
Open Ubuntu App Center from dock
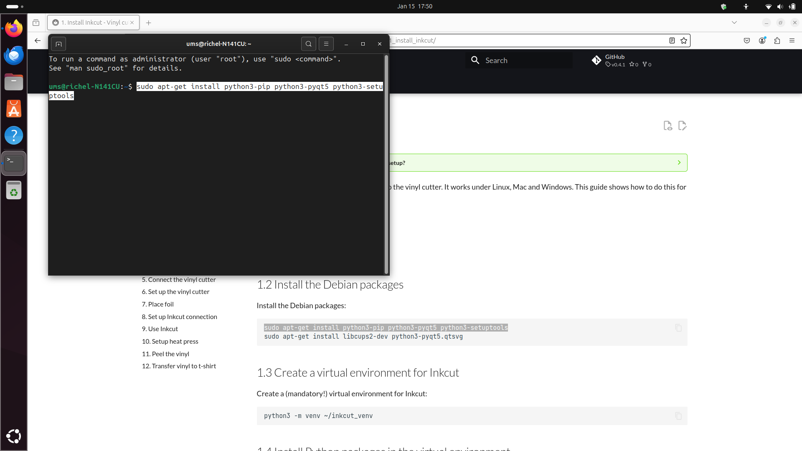coord(14,109)
